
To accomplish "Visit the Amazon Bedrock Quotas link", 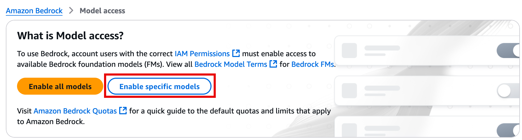I will pyautogui.click(x=75, y=111).
